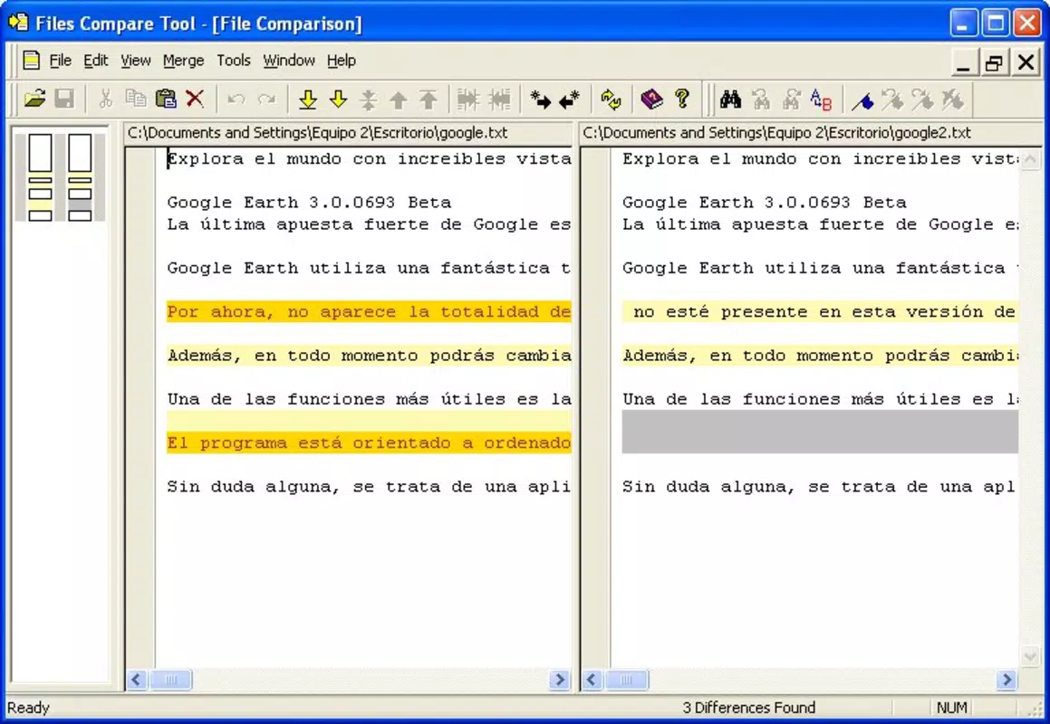The height and width of the screenshot is (724, 1050).
Task: Click the previous difference plain up arrow
Action: point(399,100)
